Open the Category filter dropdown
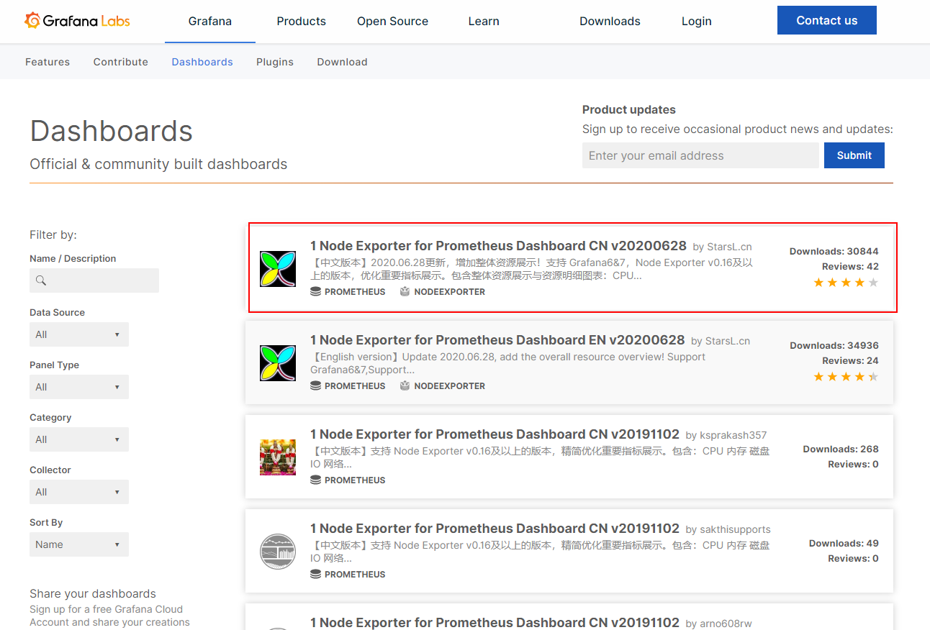The image size is (930, 630). (x=79, y=439)
